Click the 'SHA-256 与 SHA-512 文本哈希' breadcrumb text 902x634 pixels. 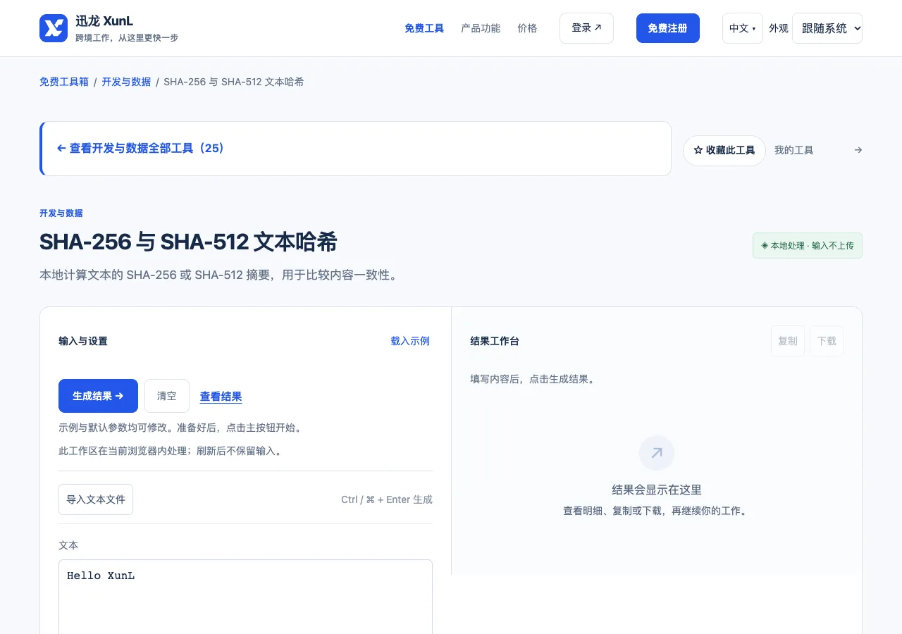[x=234, y=82]
